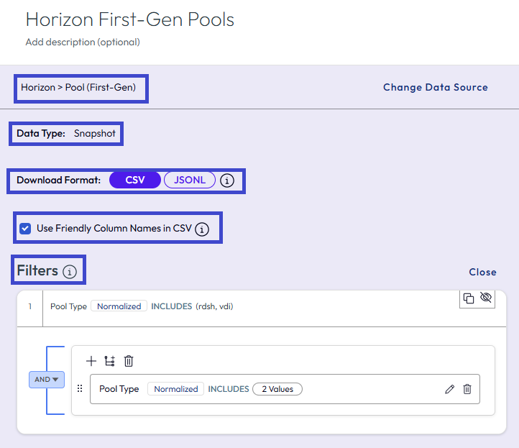
Task: Edit the Pool Type rule with pencil icon
Action: click(449, 389)
